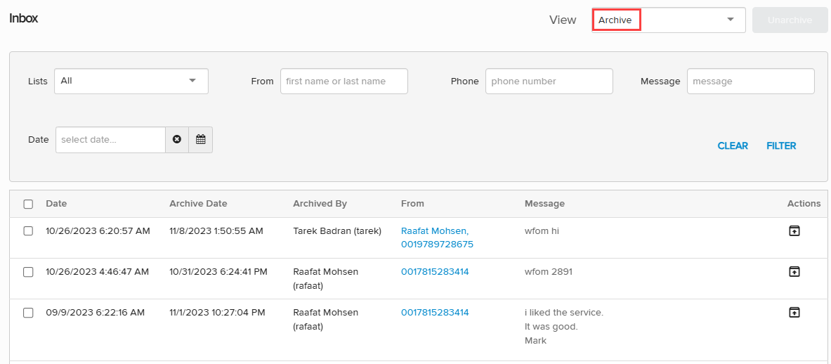The width and height of the screenshot is (831, 364).
Task: Select the checkbox for 09/9/2023 row
Action: 28,313
